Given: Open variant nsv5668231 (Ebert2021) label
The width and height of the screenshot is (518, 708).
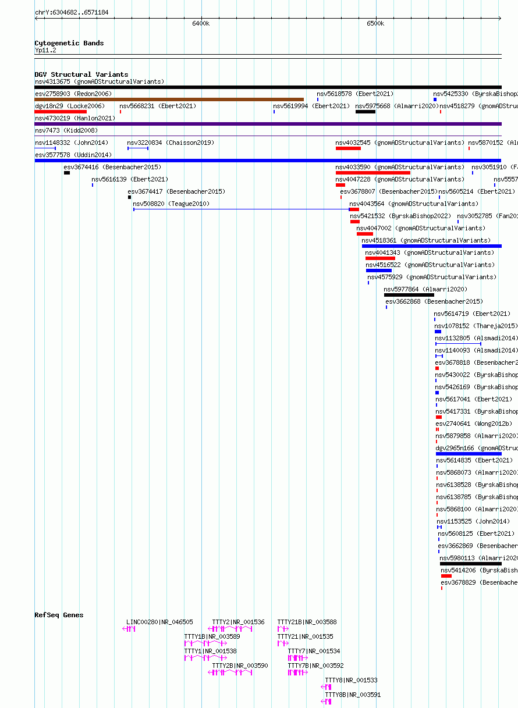Looking at the screenshot, I should tap(158, 106).
